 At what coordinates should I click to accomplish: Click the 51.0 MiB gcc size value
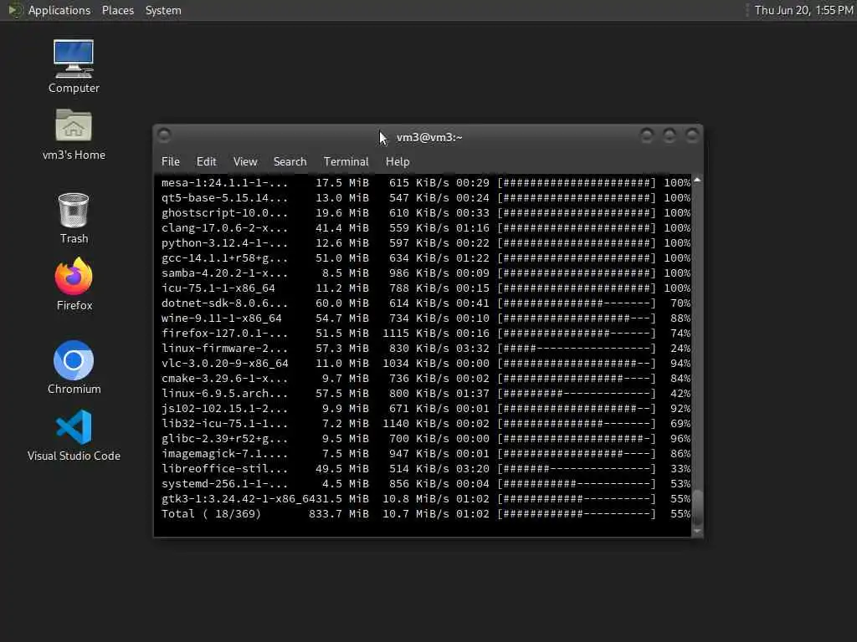click(x=342, y=257)
